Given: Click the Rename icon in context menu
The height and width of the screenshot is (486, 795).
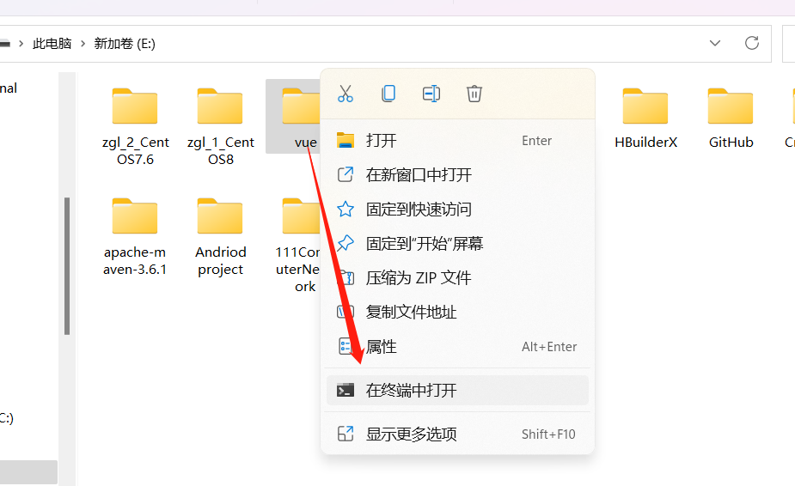Looking at the screenshot, I should pos(431,94).
